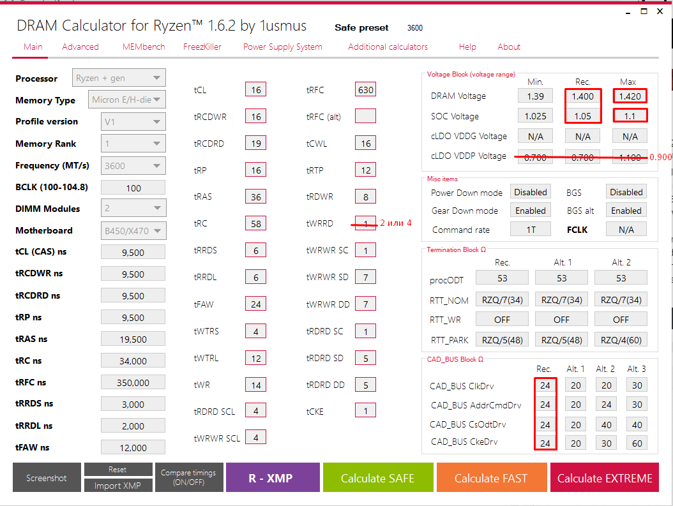This screenshot has height=506, width=673.
Task: Click the Screenshot button
Action: coord(47,477)
